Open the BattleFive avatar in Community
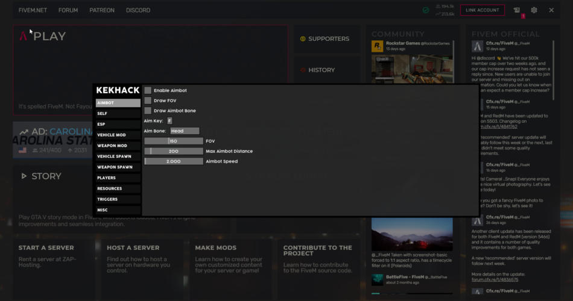Viewport: 573px width, 301px height. click(377, 279)
